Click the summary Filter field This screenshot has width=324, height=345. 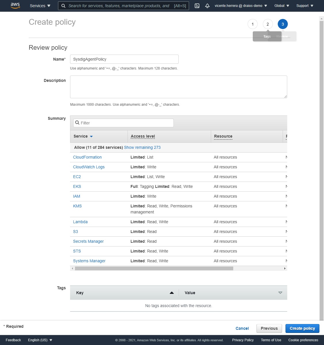pos(124,123)
